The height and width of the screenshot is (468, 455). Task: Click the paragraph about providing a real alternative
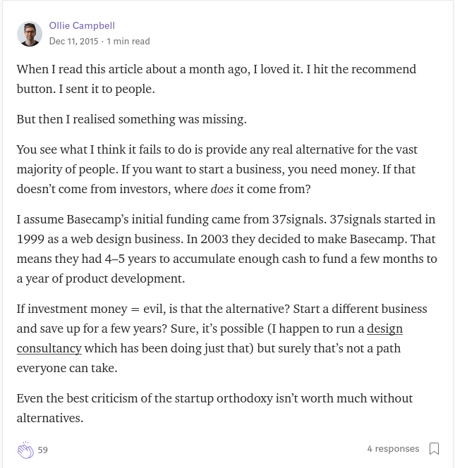(217, 169)
